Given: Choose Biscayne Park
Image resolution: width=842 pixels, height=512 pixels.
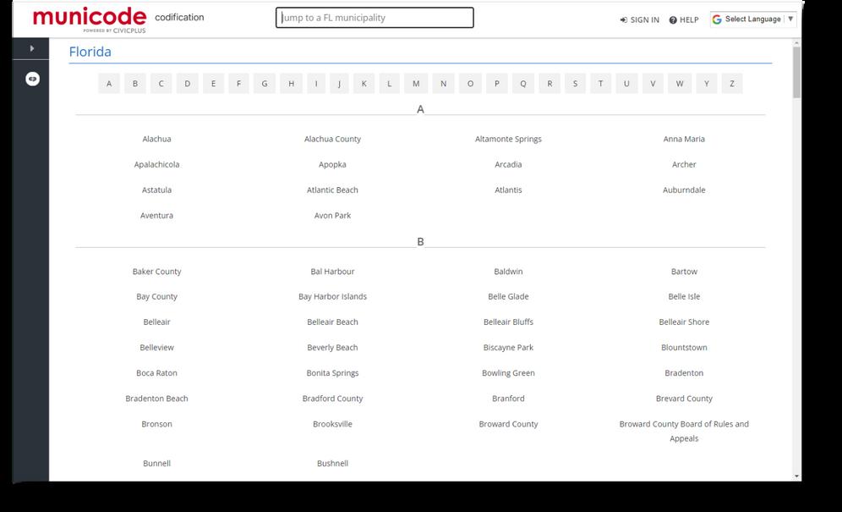Looking at the screenshot, I should tap(508, 348).
